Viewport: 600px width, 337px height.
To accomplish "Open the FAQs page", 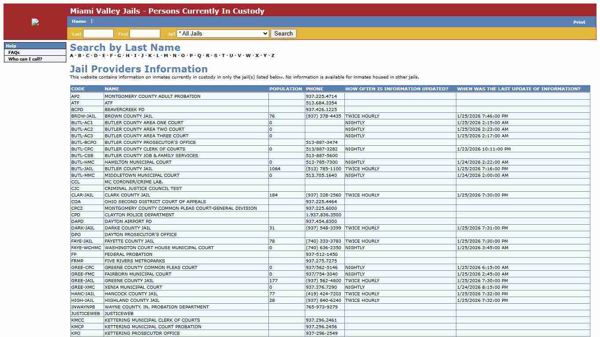I will coord(14,52).
